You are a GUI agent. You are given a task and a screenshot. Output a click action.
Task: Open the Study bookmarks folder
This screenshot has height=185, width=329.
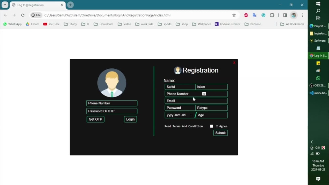click(x=70, y=24)
